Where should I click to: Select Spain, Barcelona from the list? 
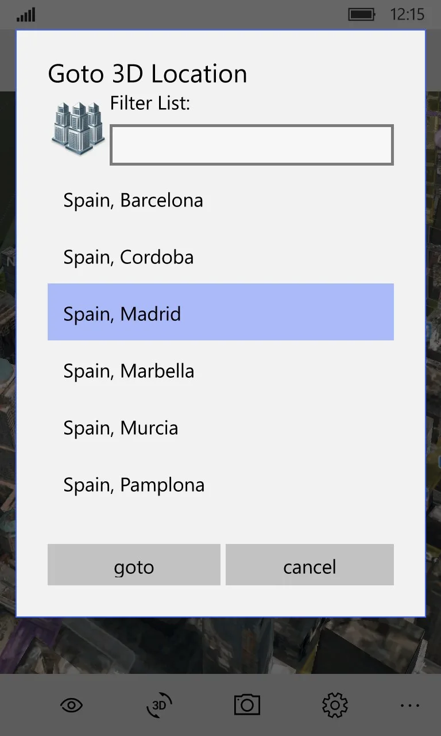pyautogui.click(x=220, y=200)
